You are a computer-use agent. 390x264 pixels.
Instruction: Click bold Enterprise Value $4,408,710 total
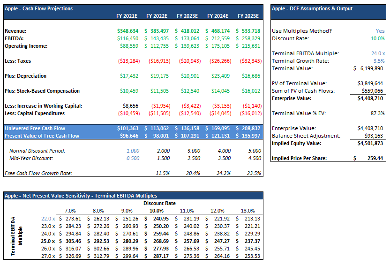click(370, 98)
